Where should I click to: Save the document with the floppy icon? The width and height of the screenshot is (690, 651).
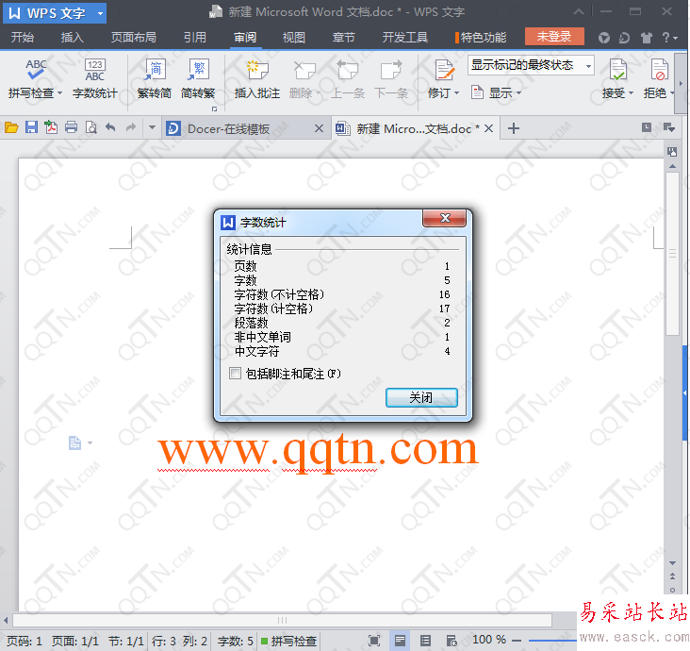[31, 127]
